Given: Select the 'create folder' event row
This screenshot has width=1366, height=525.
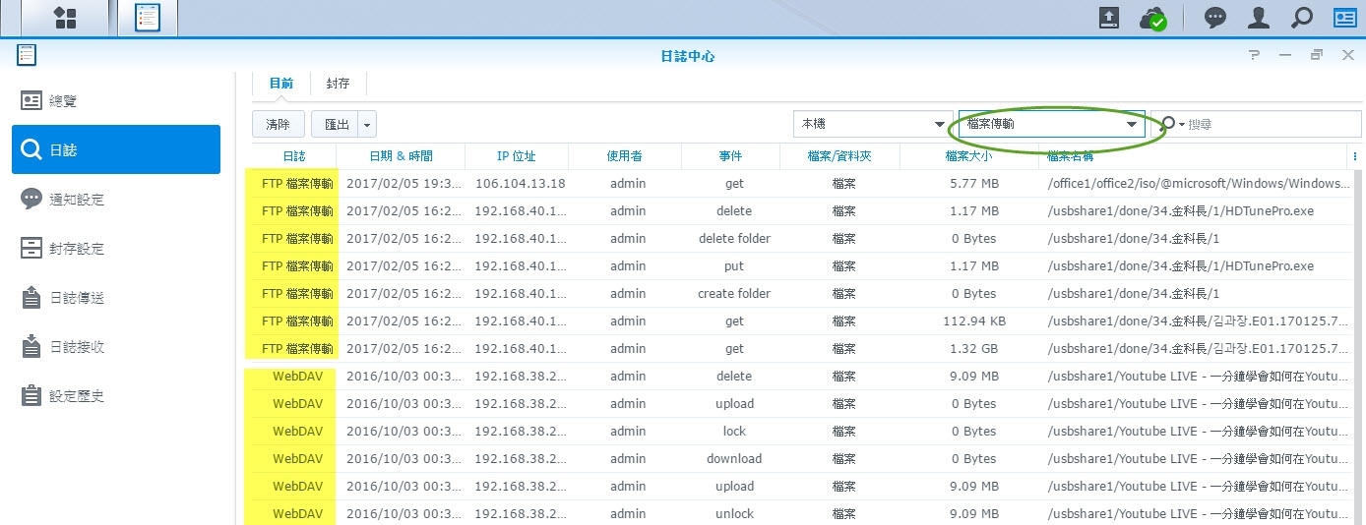Looking at the screenshot, I should (802, 294).
